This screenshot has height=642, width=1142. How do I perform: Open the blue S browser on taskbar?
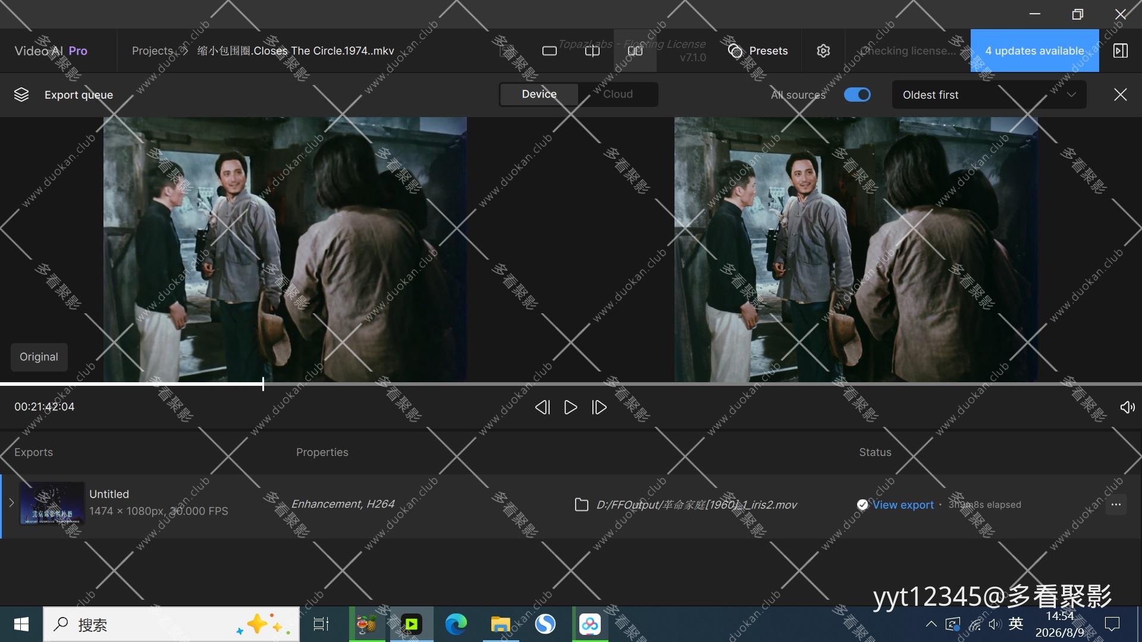545,624
